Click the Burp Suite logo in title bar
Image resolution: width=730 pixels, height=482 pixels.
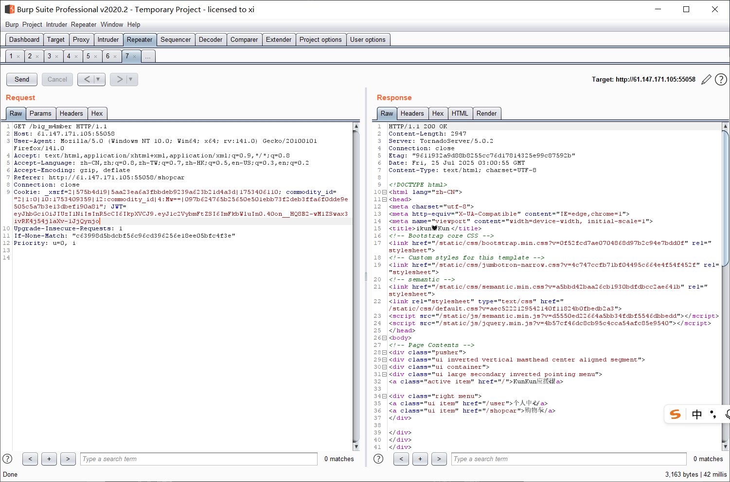9,9
